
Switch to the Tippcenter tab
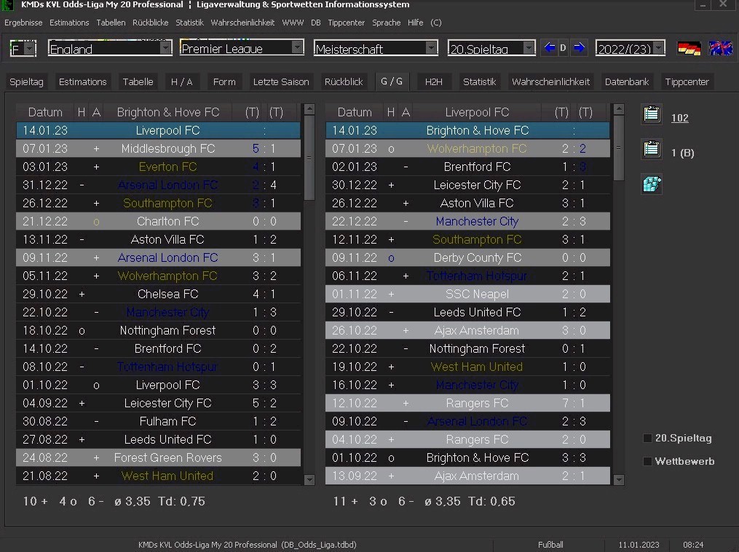pos(687,82)
